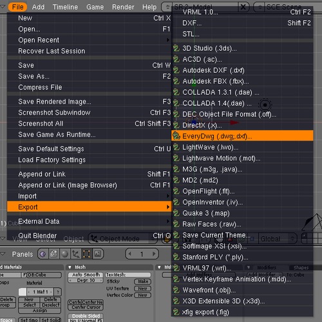Click Make button next to Sticky
Screen dimensions: 322x322
(143, 281)
